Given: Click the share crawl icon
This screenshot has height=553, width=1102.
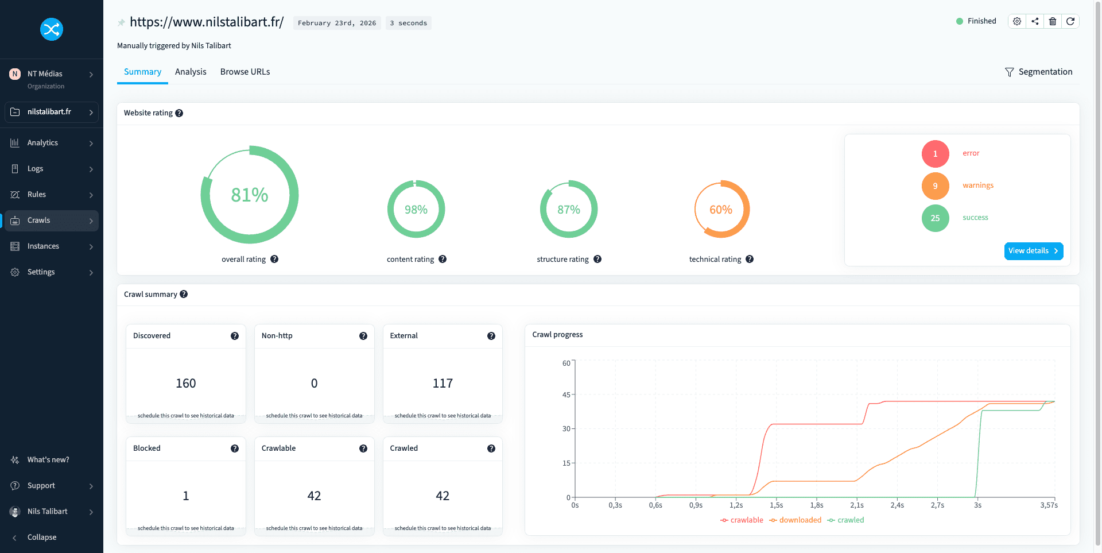Looking at the screenshot, I should pyautogui.click(x=1035, y=21).
